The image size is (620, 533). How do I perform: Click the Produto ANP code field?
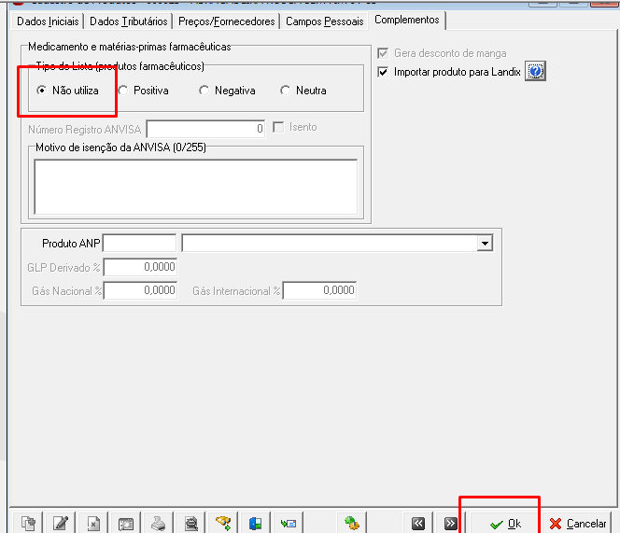point(139,244)
